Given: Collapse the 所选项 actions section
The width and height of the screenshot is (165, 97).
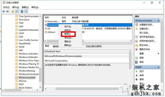Looking at the screenshot, I should click(x=158, y=67).
